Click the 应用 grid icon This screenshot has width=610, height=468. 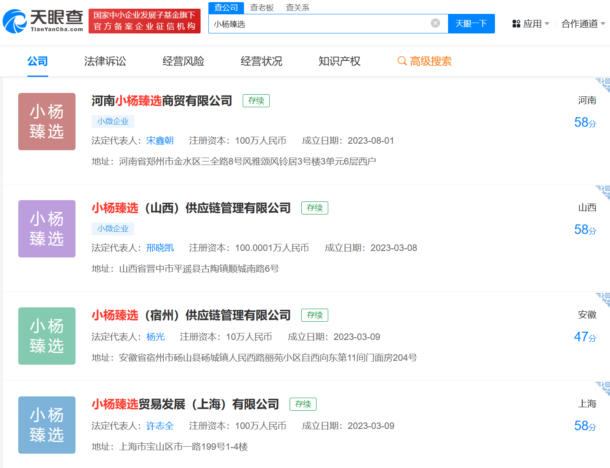coord(516,24)
